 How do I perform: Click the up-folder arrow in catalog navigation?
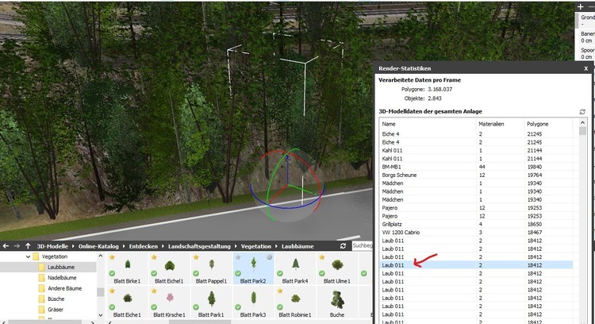point(29,246)
